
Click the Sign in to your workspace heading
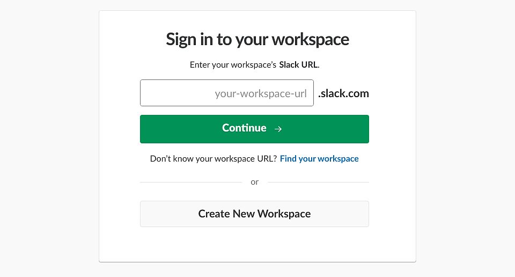click(257, 40)
